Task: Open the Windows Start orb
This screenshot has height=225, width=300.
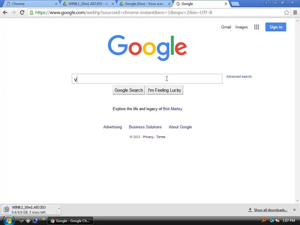Action: point(8,221)
